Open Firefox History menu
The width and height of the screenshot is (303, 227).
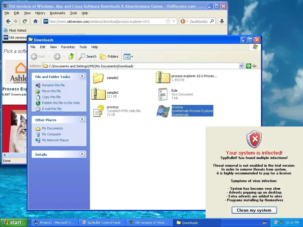pyautogui.click(x=40, y=13)
